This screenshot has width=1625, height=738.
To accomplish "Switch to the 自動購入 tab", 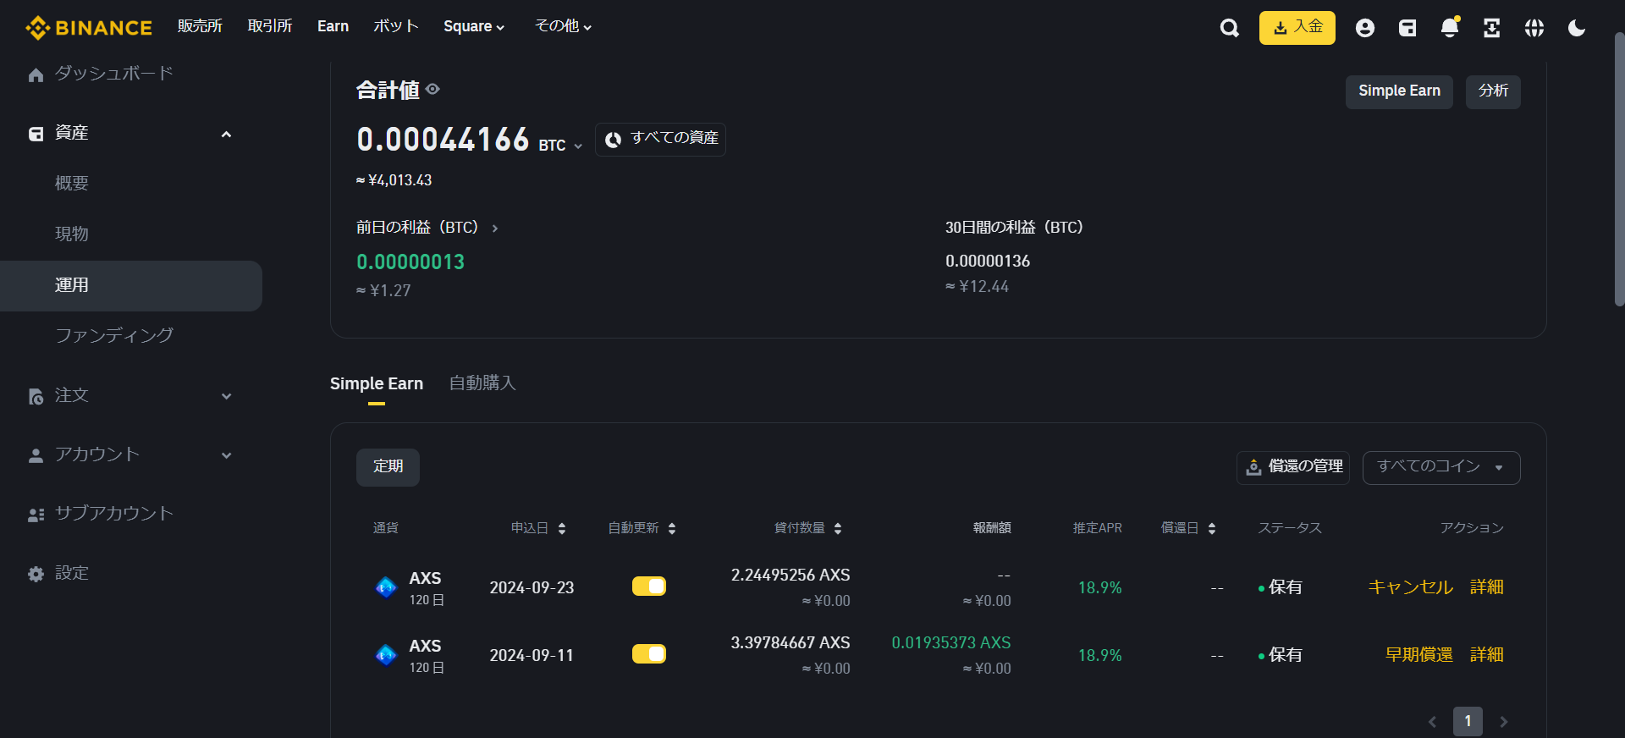I will 482,383.
